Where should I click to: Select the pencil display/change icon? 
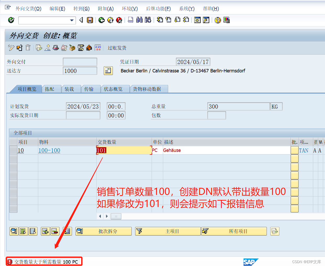(11, 48)
